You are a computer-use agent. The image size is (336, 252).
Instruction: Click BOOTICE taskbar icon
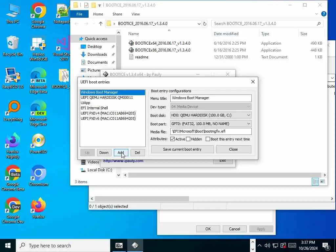tap(135, 245)
